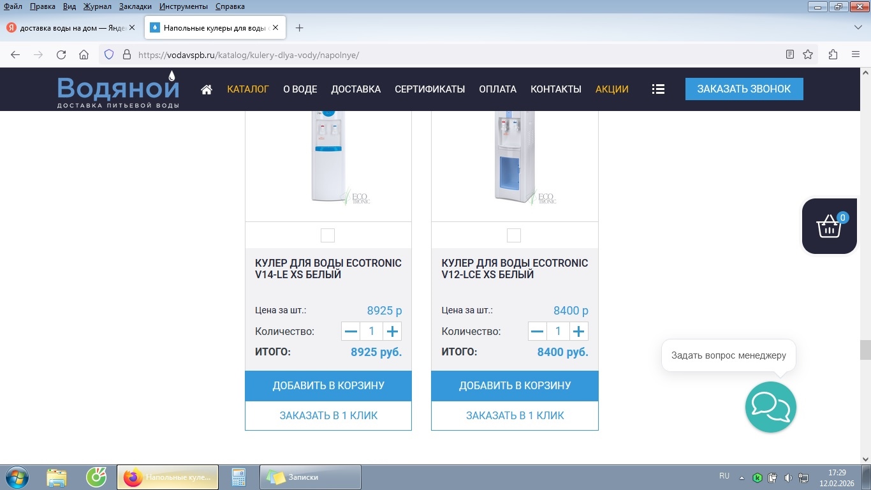
Task: Open the Ecotronic V14-LE XS product title
Action: (328, 269)
